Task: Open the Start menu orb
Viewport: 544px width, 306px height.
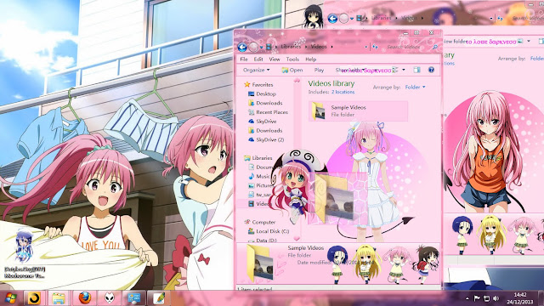Action: (x=10, y=298)
